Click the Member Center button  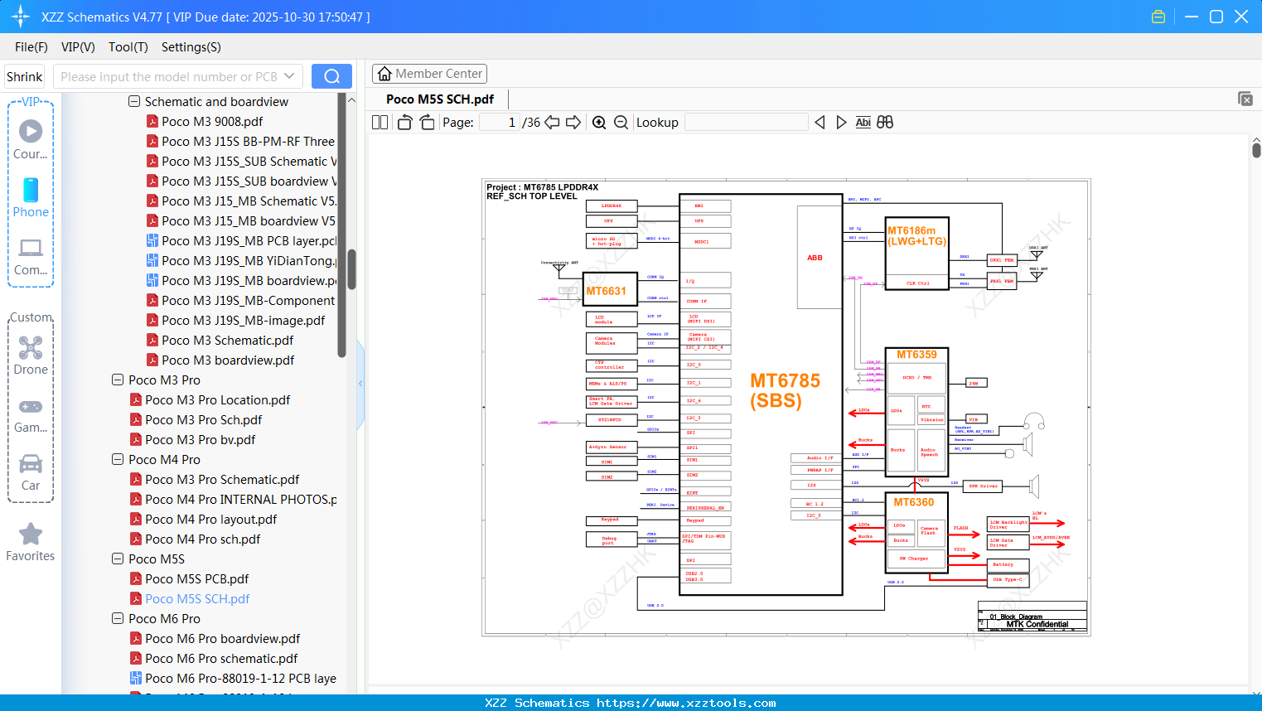click(x=429, y=74)
